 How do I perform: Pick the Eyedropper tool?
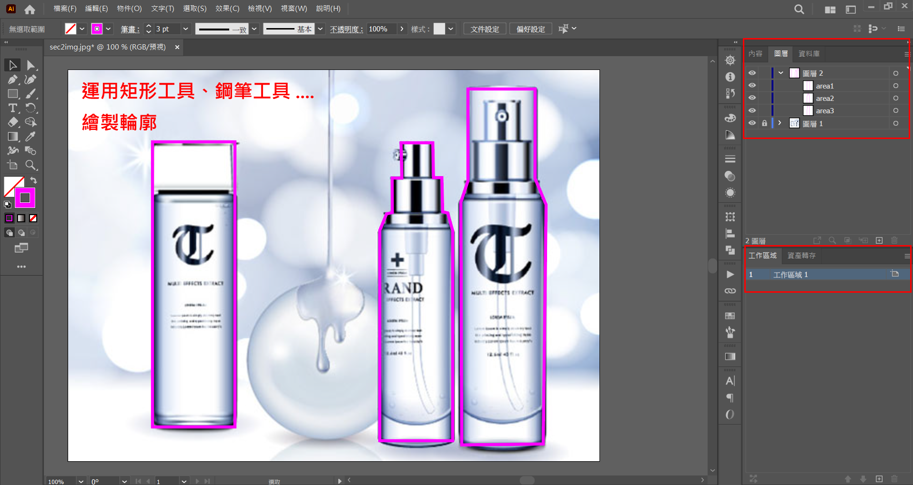click(x=30, y=137)
